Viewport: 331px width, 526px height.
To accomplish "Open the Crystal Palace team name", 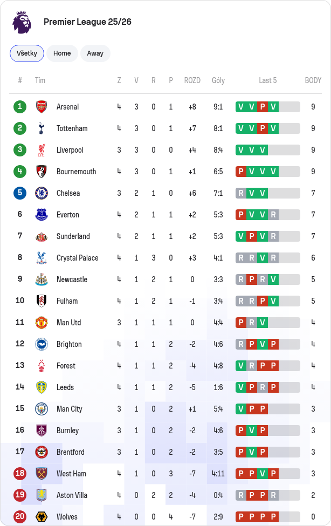I will click(x=77, y=258).
